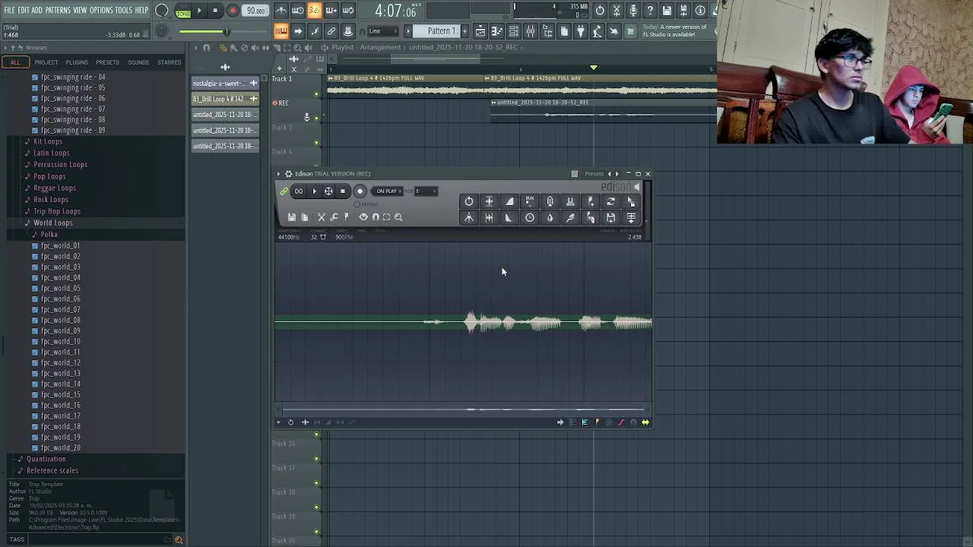This screenshot has height=547, width=973.
Task: Toggle the loop recording button
Action: pyautogui.click(x=348, y=11)
